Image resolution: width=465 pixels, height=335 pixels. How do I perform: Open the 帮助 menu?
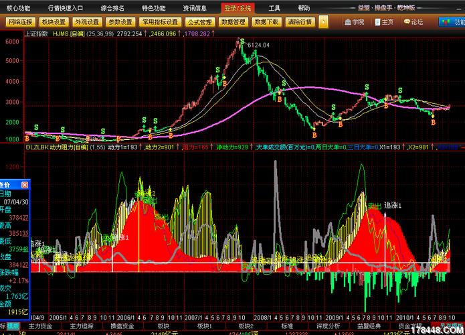(x=304, y=8)
